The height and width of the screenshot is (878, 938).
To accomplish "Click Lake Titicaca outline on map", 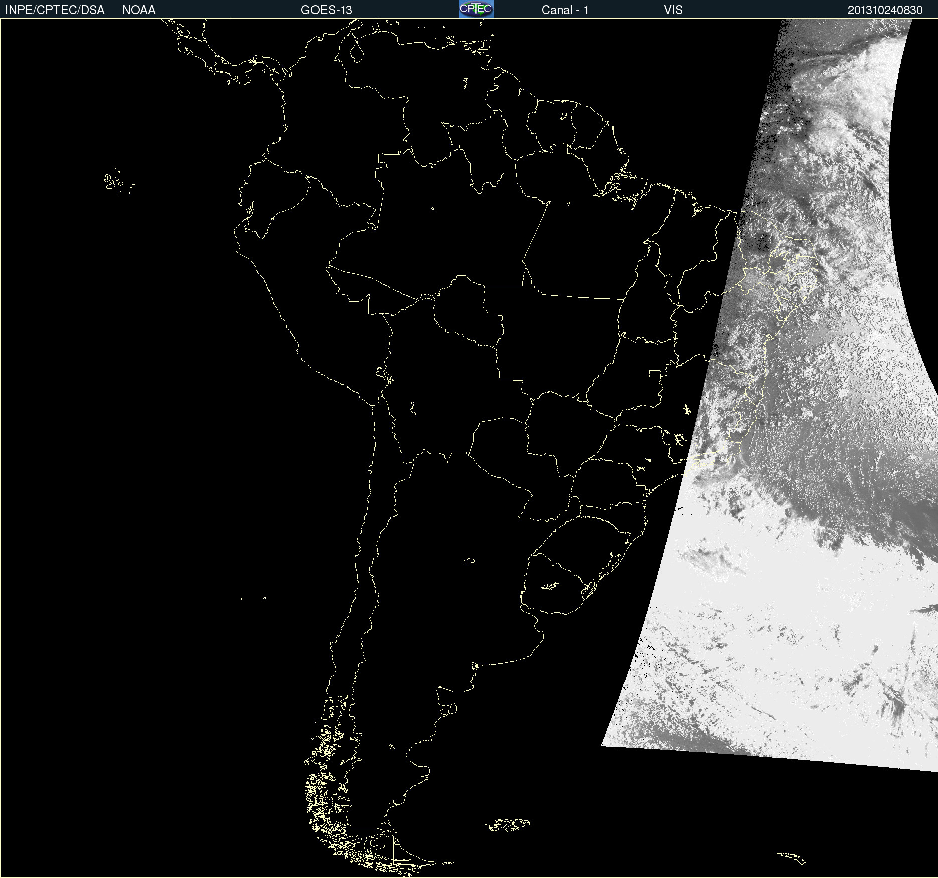I will (x=384, y=374).
